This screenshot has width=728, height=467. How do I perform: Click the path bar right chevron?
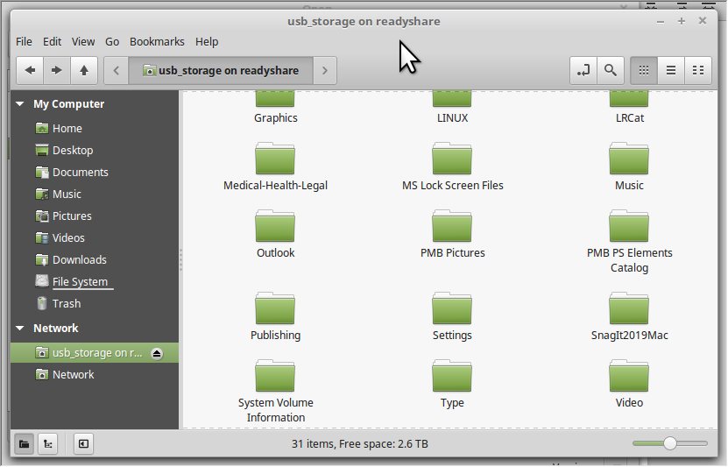pos(324,71)
